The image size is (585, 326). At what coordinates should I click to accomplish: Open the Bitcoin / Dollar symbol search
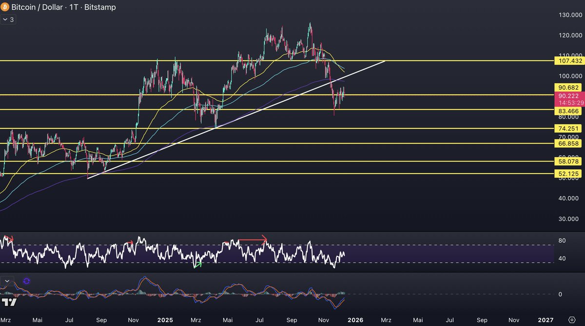pos(36,7)
